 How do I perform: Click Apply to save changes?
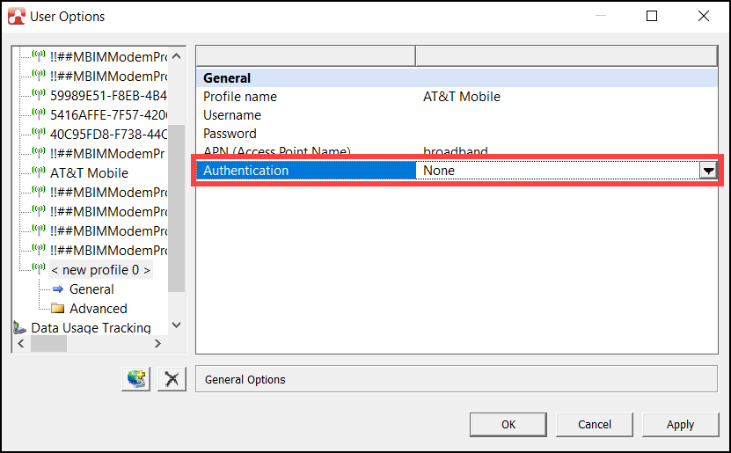tap(680, 424)
